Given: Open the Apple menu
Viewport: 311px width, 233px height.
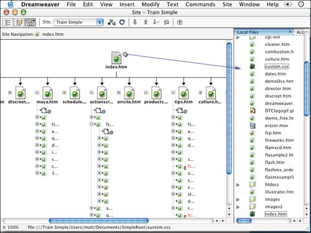Looking at the screenshot, I should [x=11, y=4].
